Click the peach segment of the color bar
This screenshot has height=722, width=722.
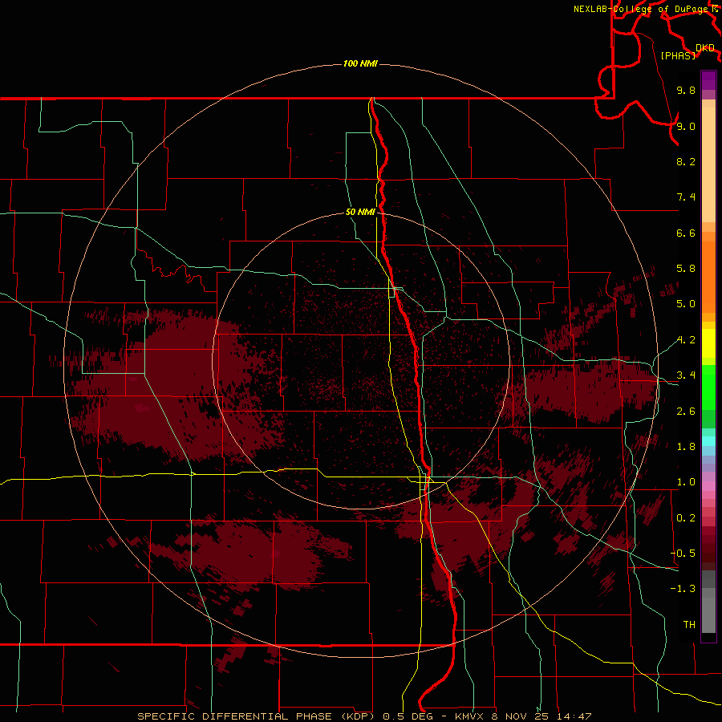[x=708, y=164]
